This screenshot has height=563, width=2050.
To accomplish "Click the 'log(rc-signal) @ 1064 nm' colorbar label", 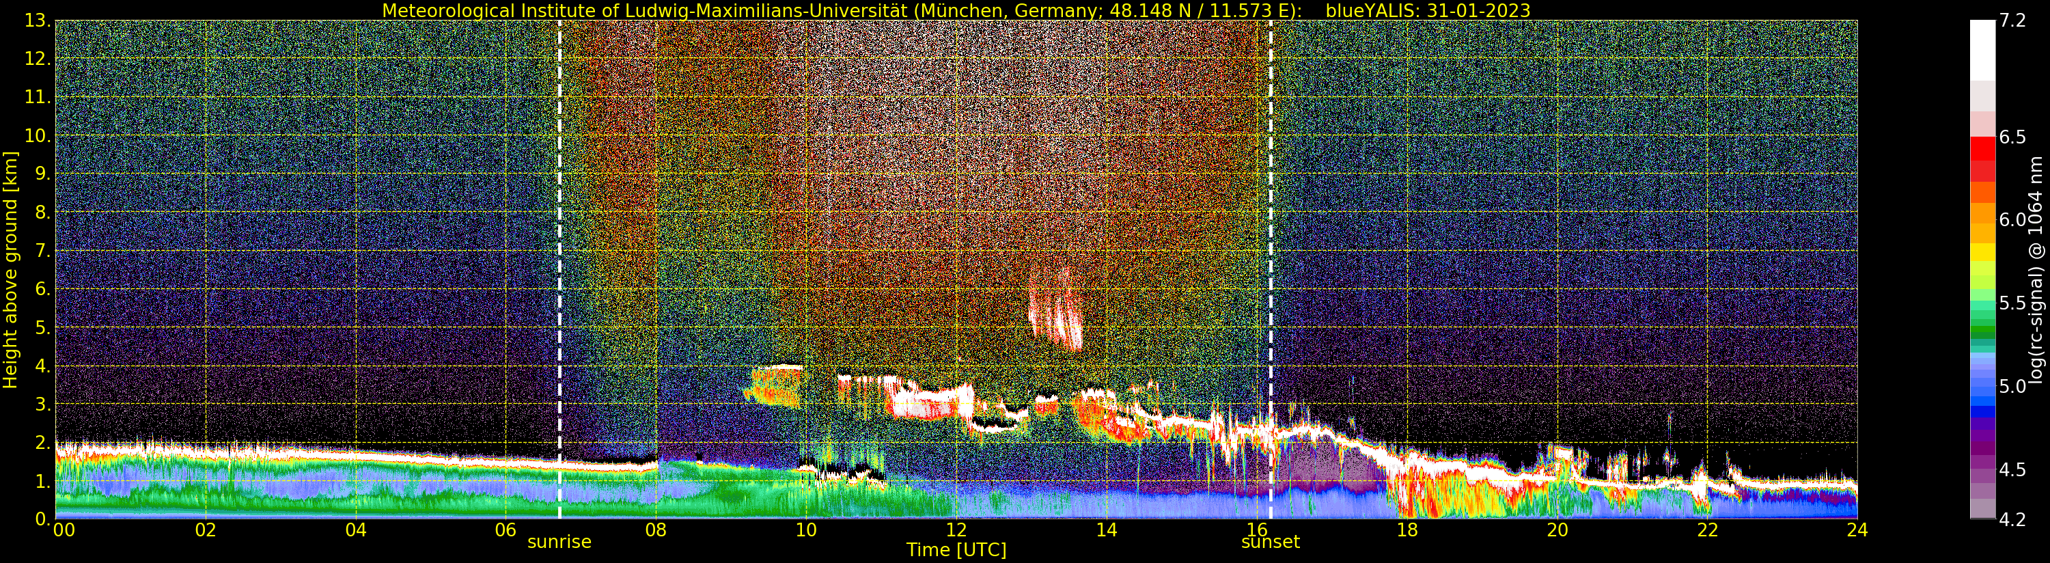I will tap(2036, 270).
